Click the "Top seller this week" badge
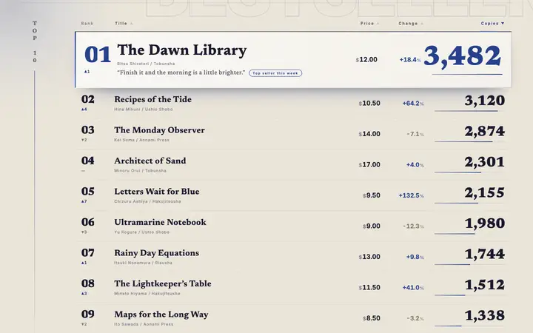Screen dimensions: 533x333 coord(275,73)
